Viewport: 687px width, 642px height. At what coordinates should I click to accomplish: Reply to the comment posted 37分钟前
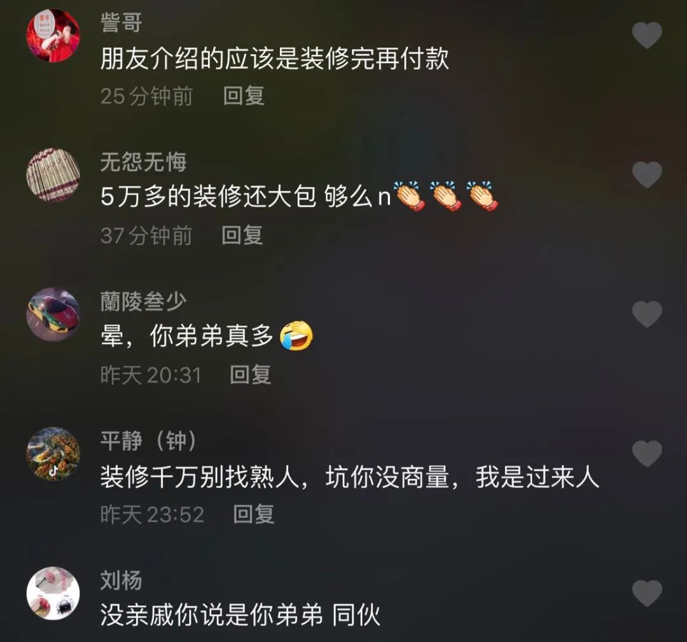tap(242, 235)
